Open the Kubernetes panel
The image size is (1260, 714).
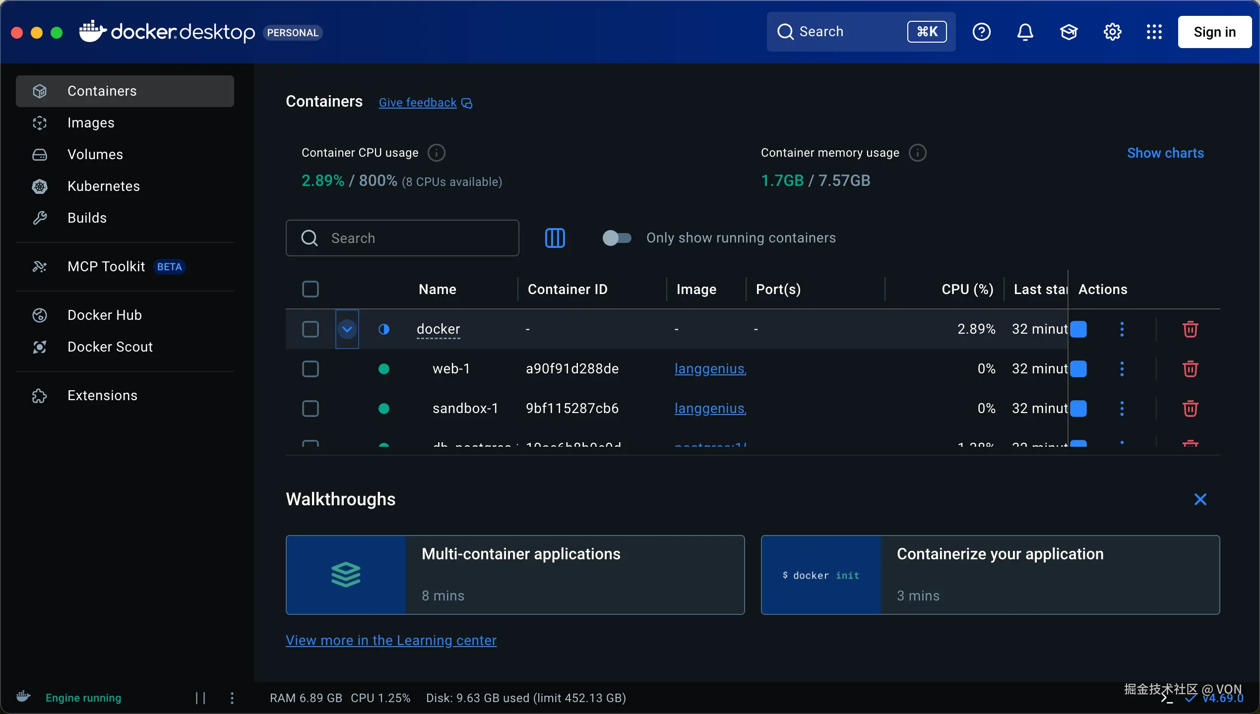104,186
